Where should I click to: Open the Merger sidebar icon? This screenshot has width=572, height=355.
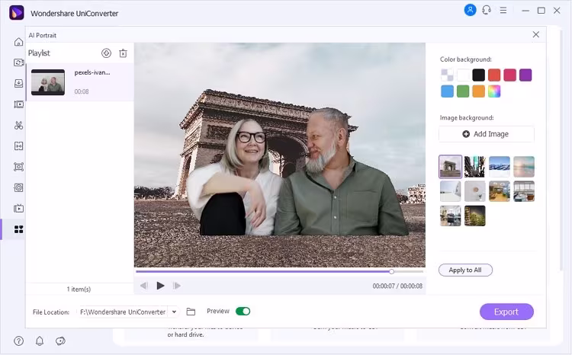tap(18, 146)
